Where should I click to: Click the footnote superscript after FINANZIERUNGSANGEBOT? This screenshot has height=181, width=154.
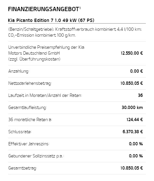[x=80, y=8]
